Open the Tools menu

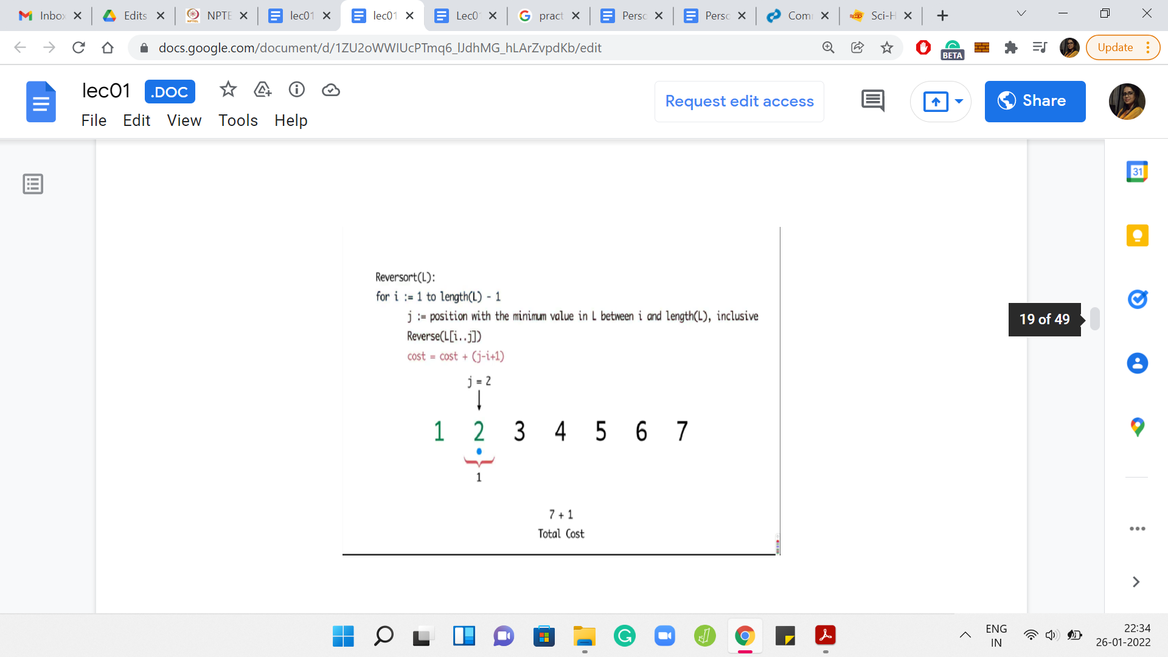click(x=238, y=120)
